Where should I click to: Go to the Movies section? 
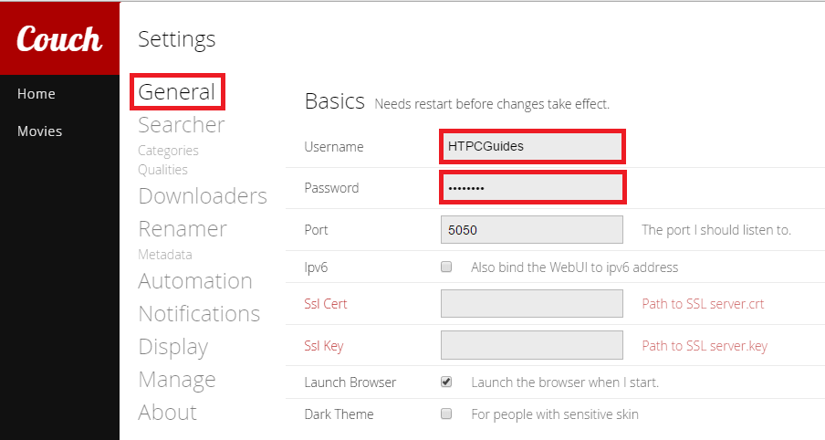(x=40, y=131)
